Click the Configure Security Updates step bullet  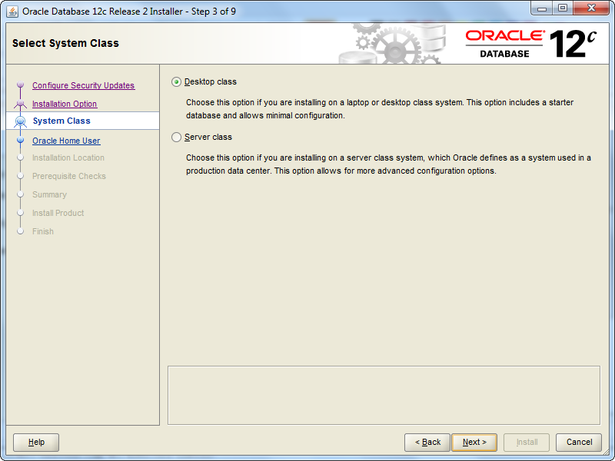[21, 85]
